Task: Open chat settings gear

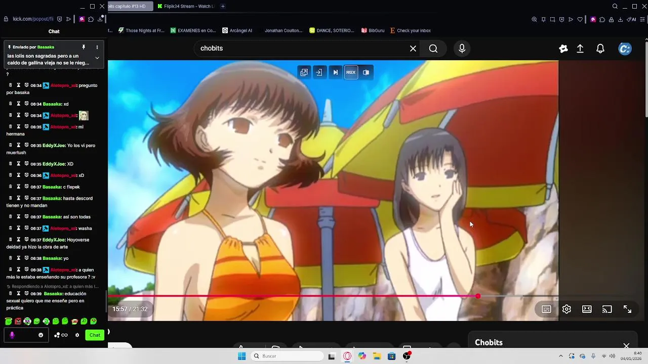Action: click(x=77, y=335)
